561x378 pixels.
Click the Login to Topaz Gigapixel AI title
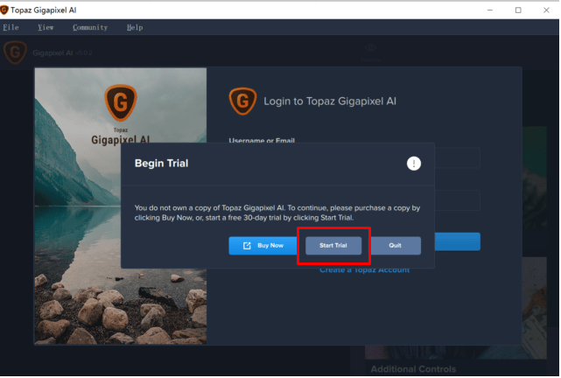(x=330, y=101)
